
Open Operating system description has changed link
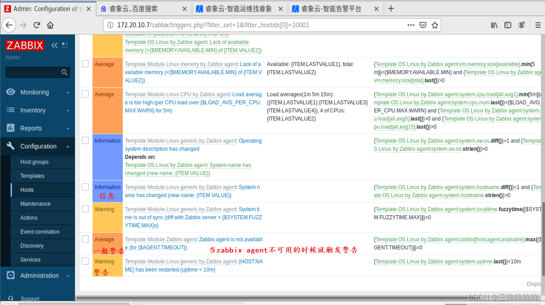tap(193, 145)
